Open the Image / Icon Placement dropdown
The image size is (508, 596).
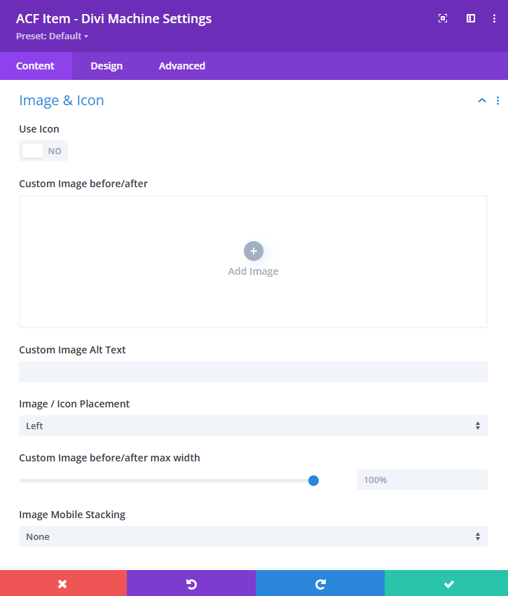253,426
